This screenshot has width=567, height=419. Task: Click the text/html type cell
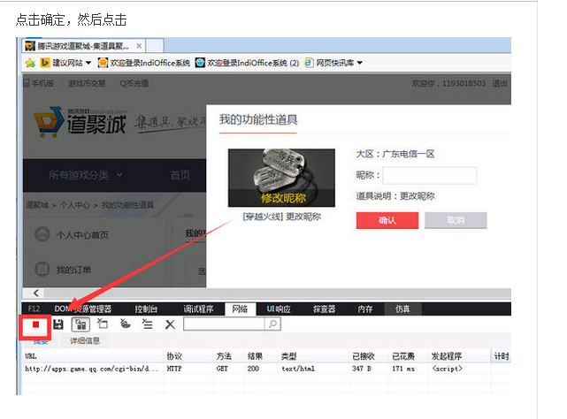[x=298, y=369]
